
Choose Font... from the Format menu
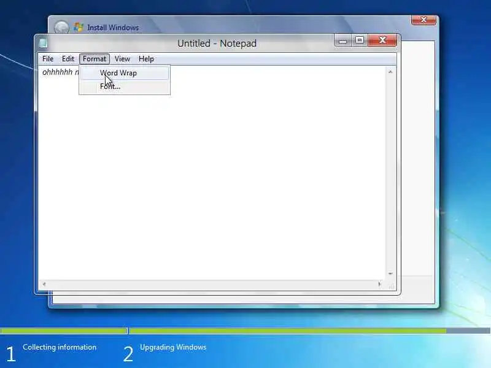click(x=125, y=86)
